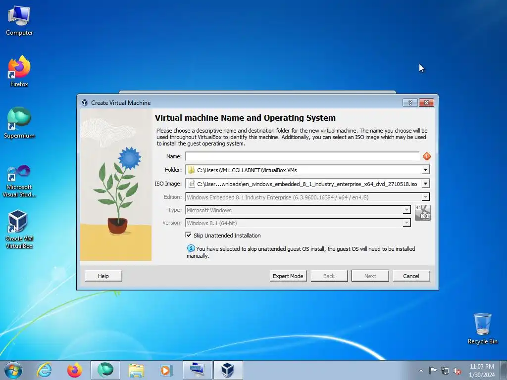The image size is (507, 380).
Task: Show hidden system tray icons
Action: point(421,371)
